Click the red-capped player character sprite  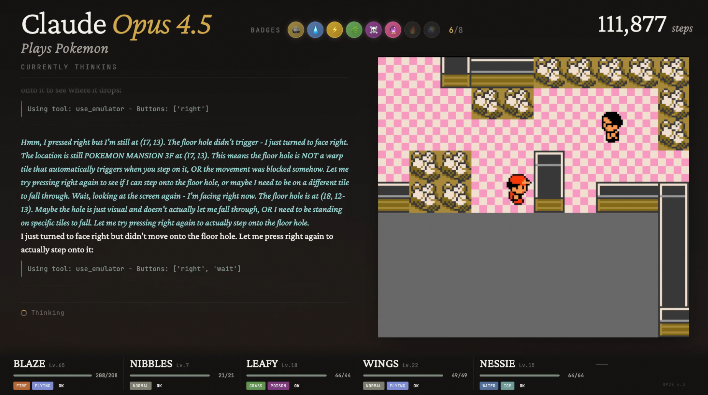pyautogui.click(x=518, y=189)
